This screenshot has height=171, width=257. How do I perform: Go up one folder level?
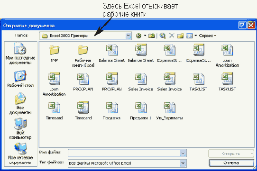pyautogui.click(x=151, y=36)
